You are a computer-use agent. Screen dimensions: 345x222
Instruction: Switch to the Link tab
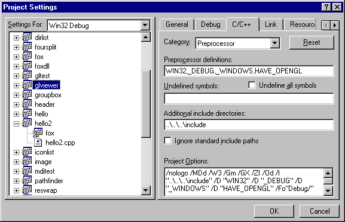tap(271, 24)
